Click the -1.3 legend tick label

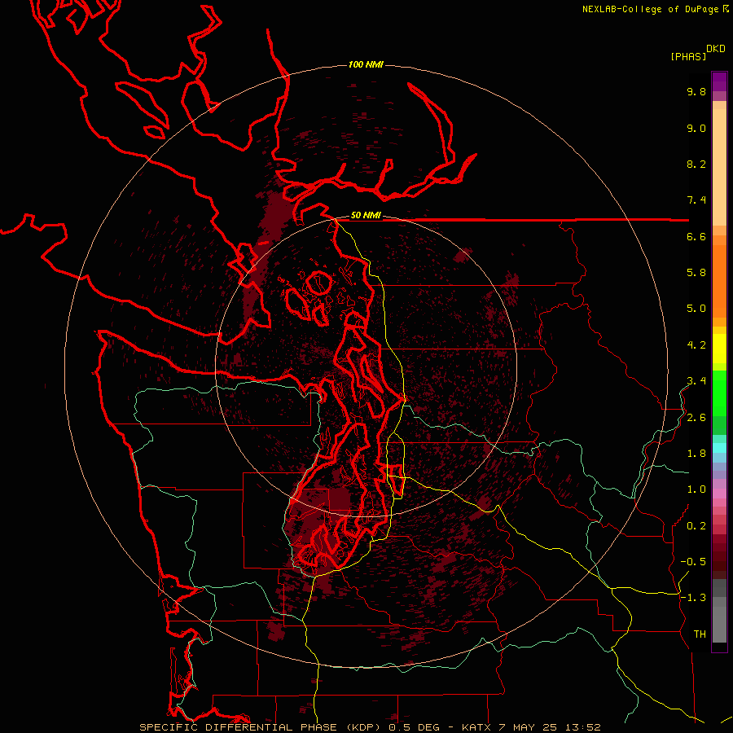click(693, 598)
